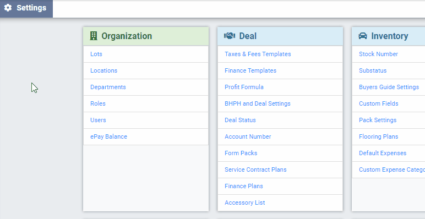Open Departments under Organization
The height and width of the screenshot is (219, 425).
click(x=108, y=87)
